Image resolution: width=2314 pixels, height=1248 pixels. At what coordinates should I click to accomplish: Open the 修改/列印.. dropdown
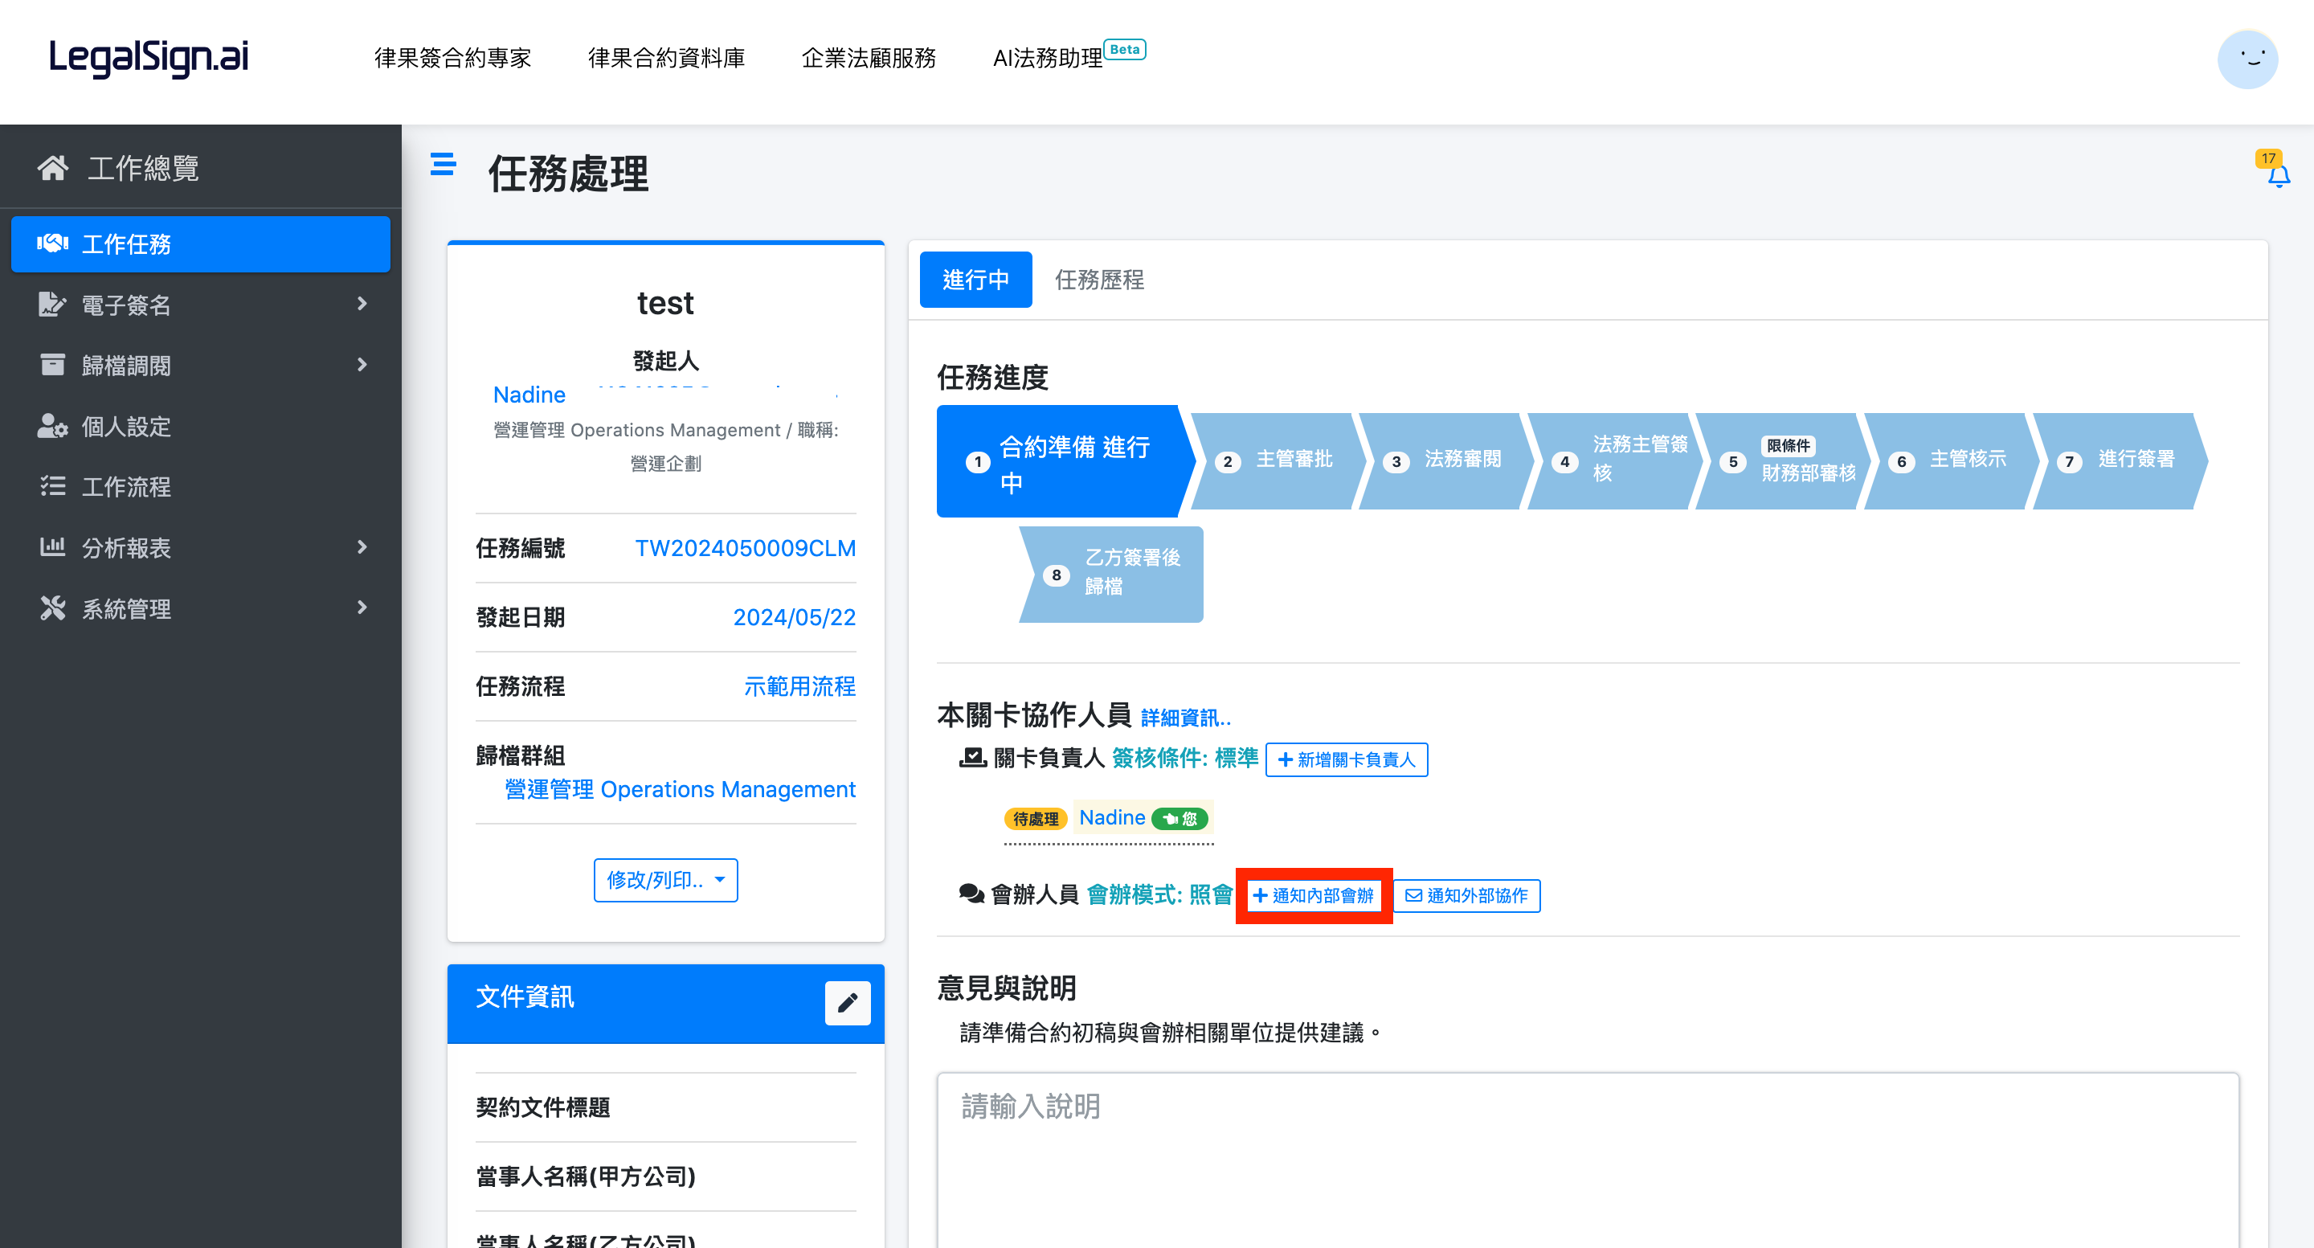[x=665, y=881]
